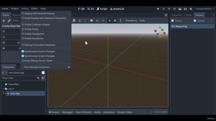Toggle viewport fullscreen distraction-free icon

[x=166, y=15]
